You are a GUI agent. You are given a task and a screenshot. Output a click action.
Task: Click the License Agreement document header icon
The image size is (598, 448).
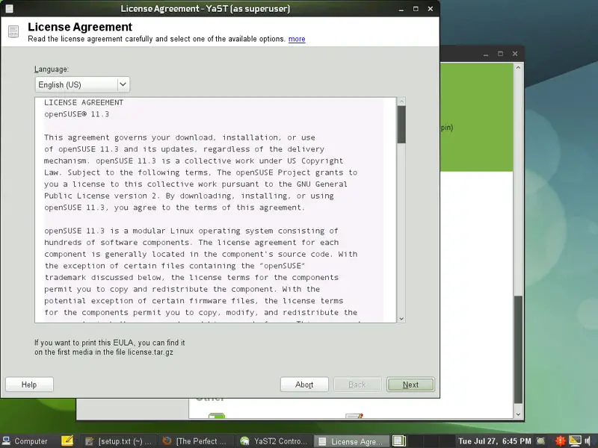[x=13, y=31]
